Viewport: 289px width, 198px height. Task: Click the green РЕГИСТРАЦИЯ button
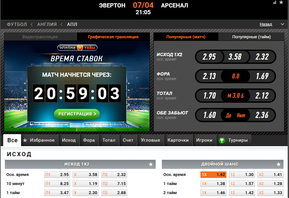[x=77, y=114]
